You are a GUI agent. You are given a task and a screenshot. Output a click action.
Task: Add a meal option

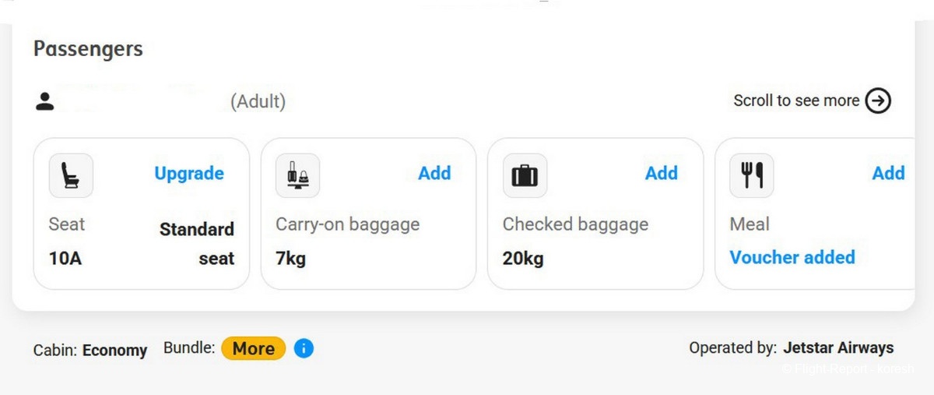[888, 173]
